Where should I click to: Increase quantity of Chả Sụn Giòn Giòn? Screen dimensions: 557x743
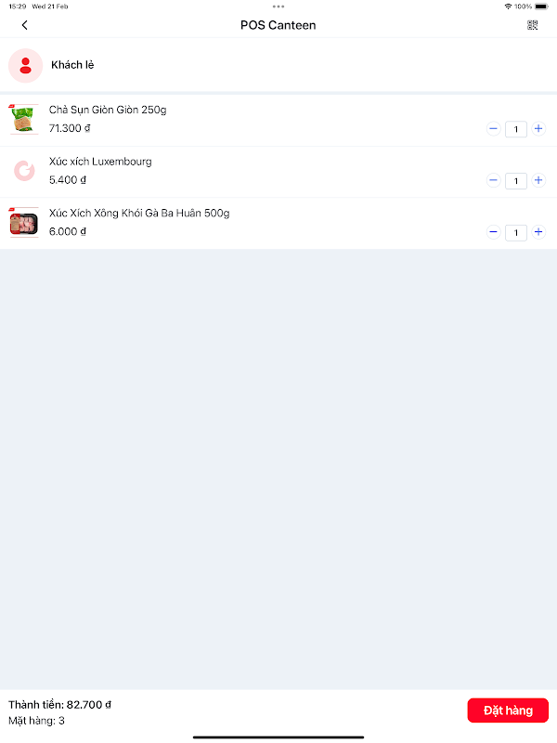coord(538,128)
